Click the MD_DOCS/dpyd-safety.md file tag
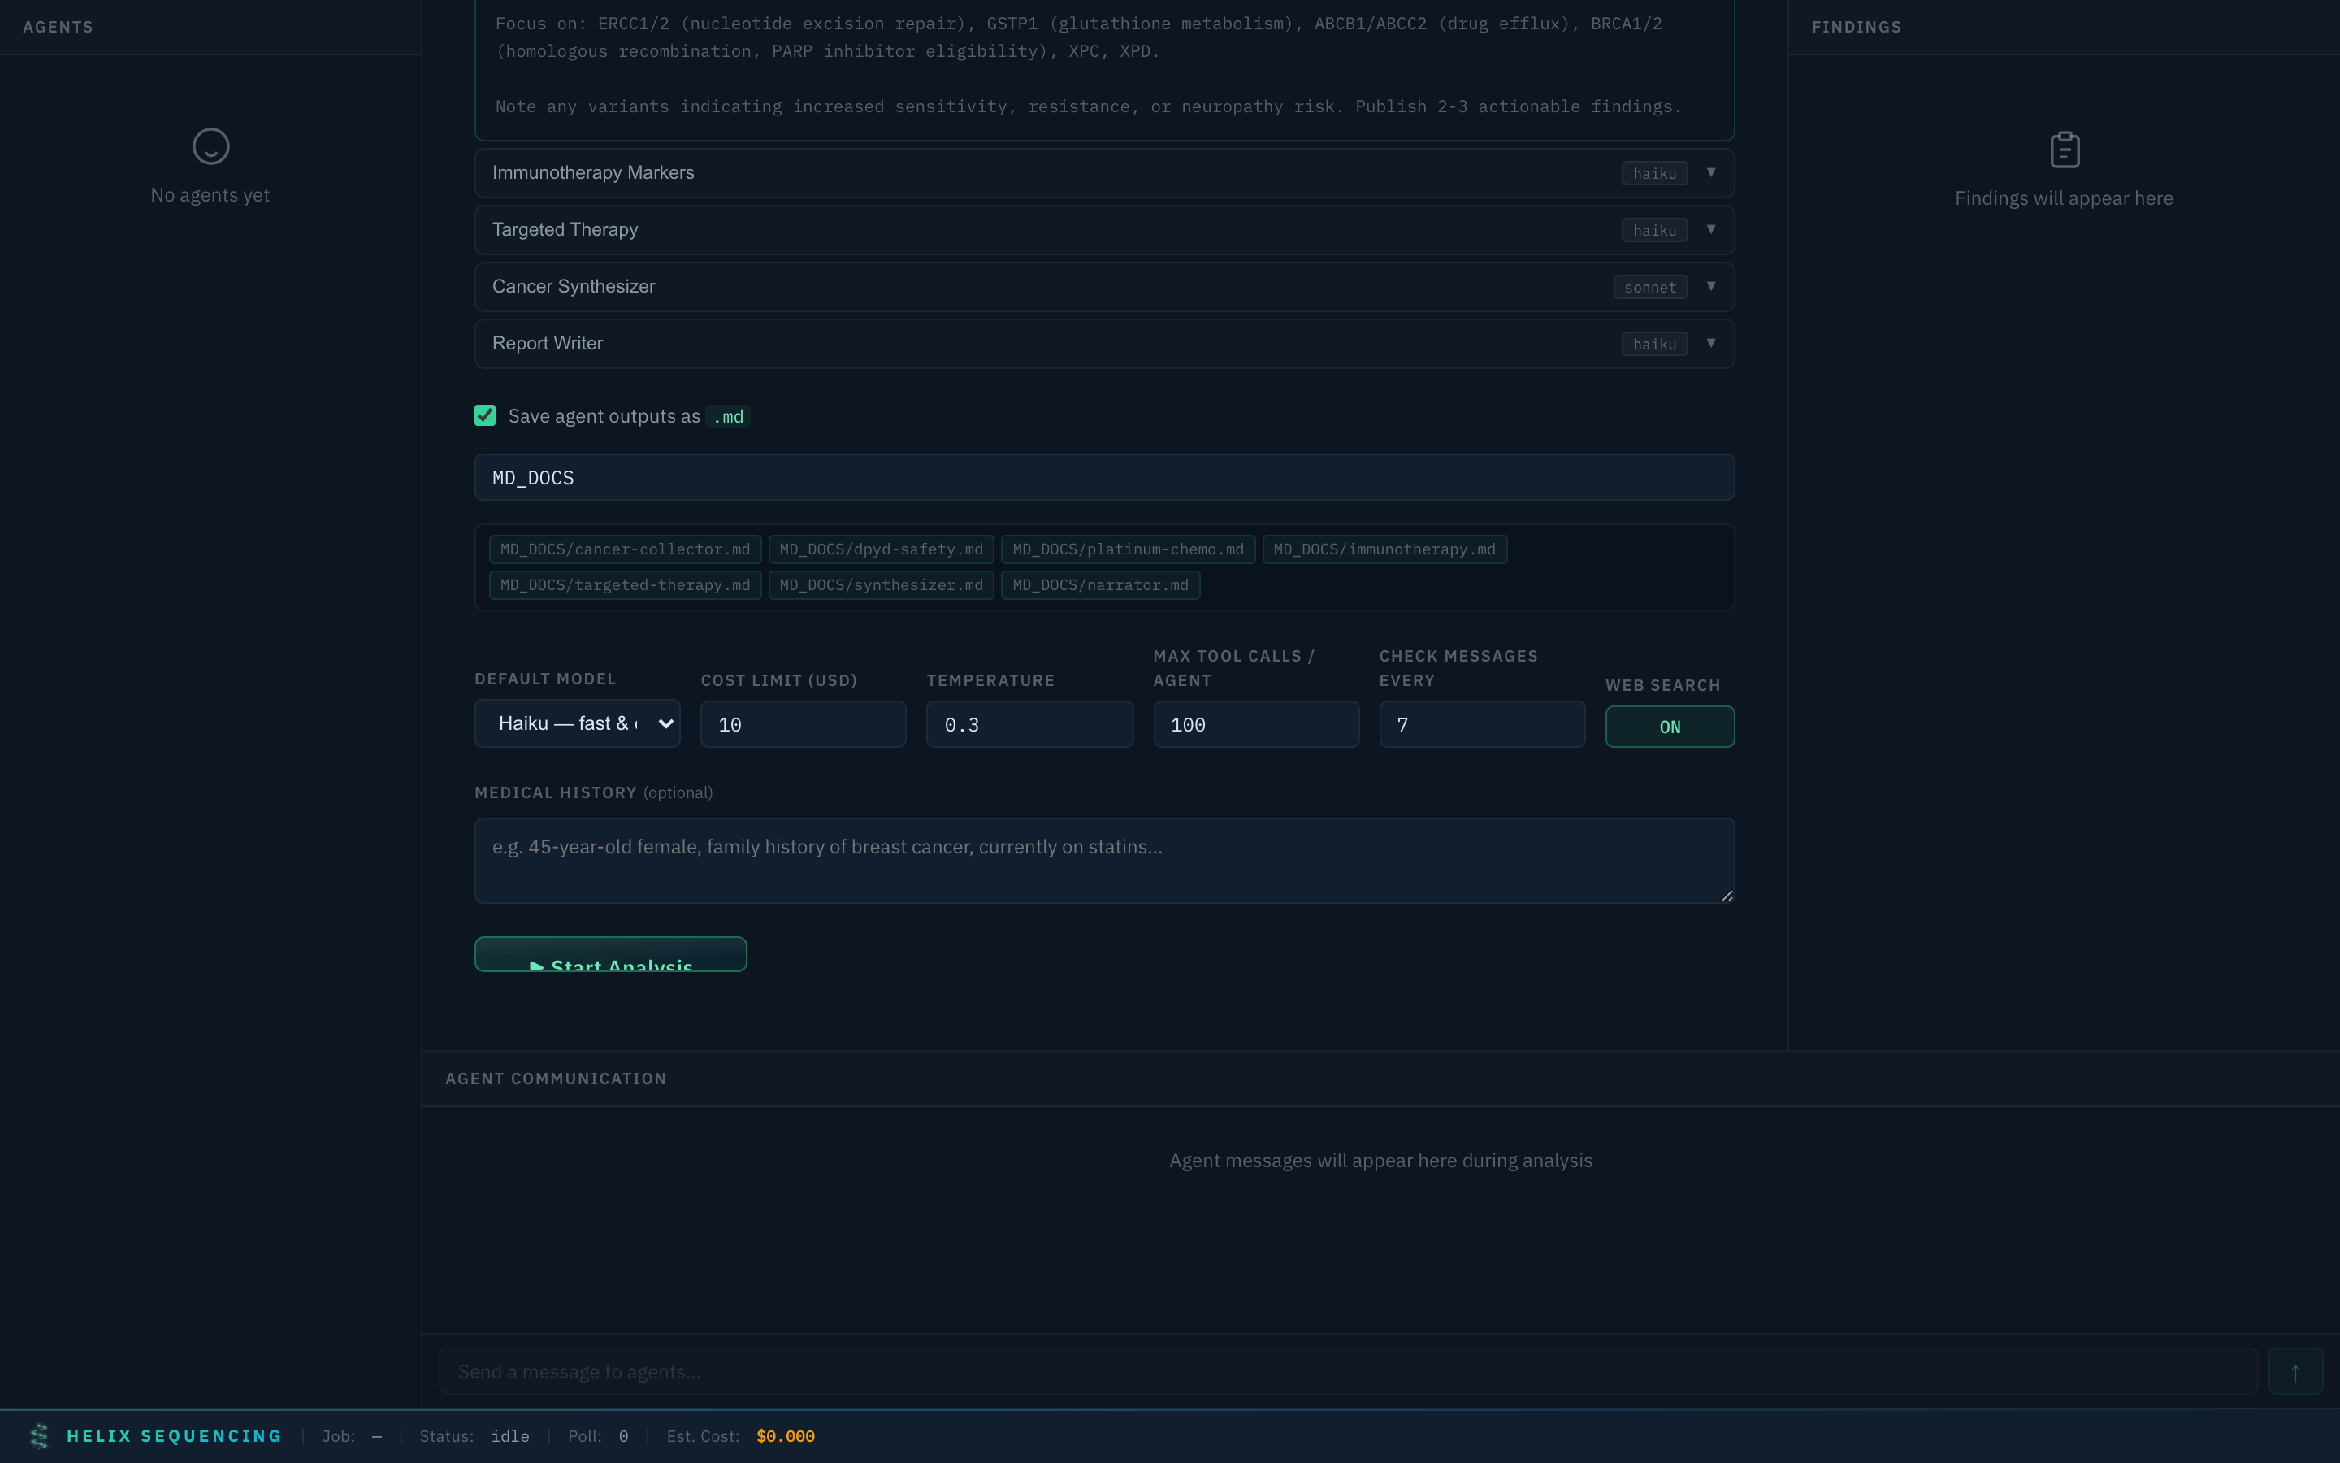The width and height of the screenshot is (2340, 1463). pyautogui.click(x=880, y=549)
